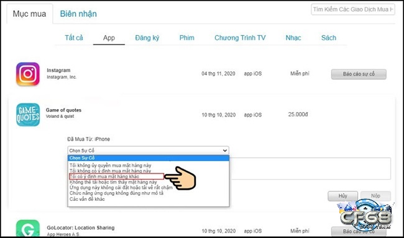Filter purchases by Nhạc

(x=293, y=38)
